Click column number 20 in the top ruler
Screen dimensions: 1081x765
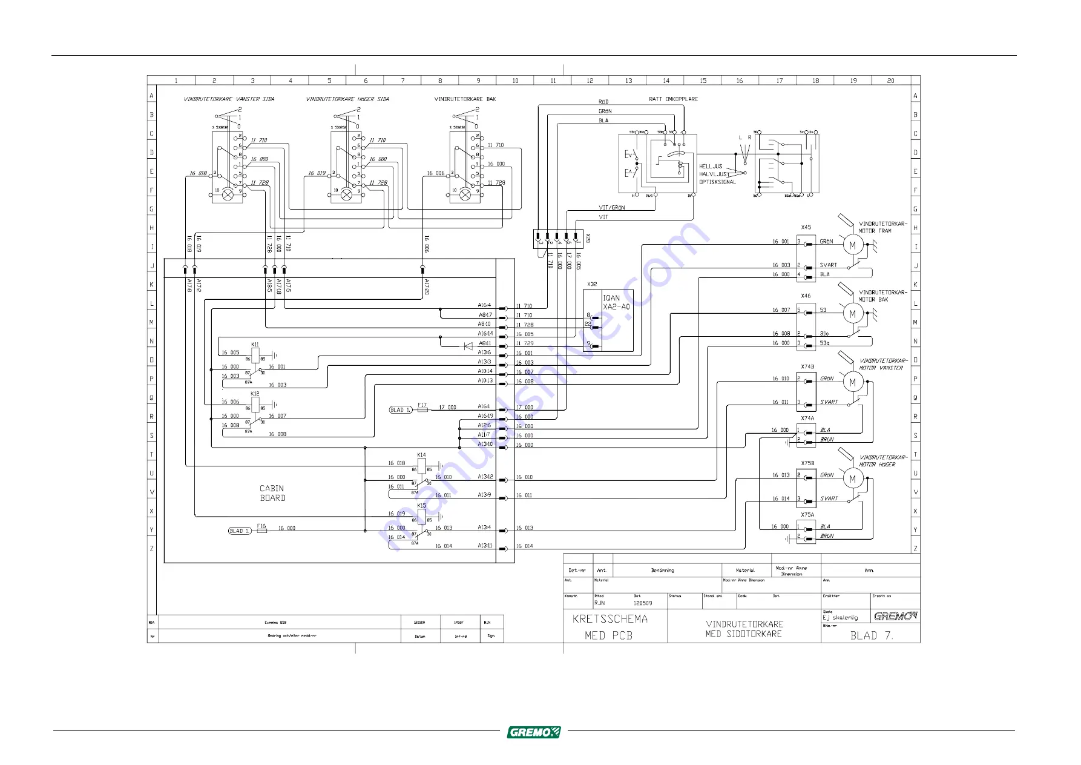pos(890,81)
